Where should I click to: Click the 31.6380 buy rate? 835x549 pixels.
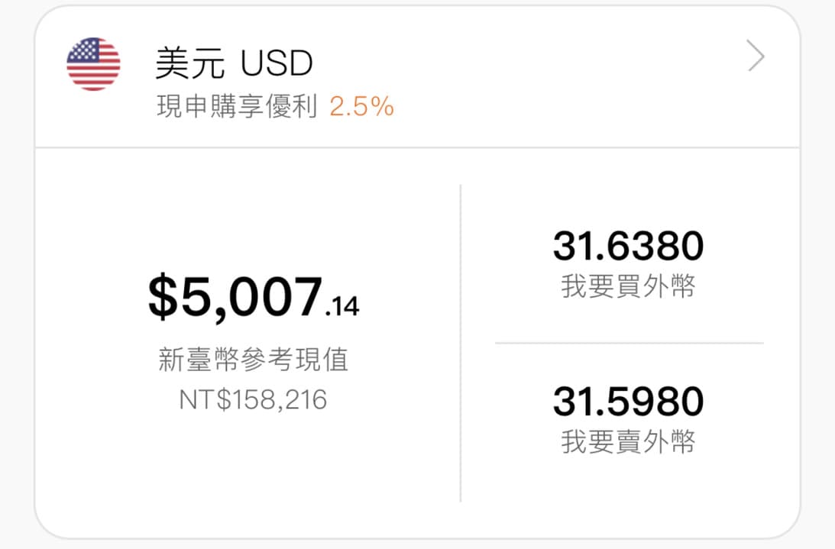pos(628,247)
